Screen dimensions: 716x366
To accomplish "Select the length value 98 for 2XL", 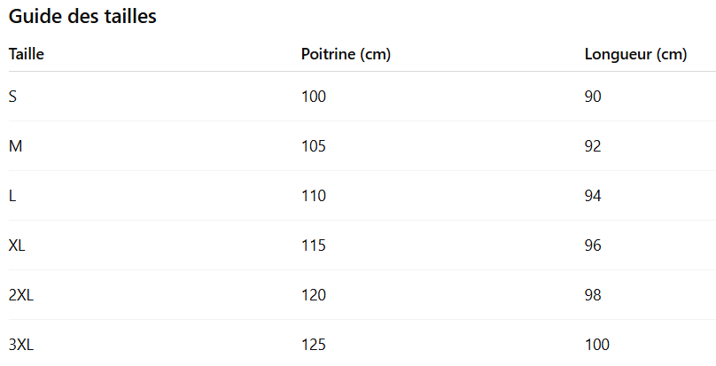I will (x=593, y=294).
